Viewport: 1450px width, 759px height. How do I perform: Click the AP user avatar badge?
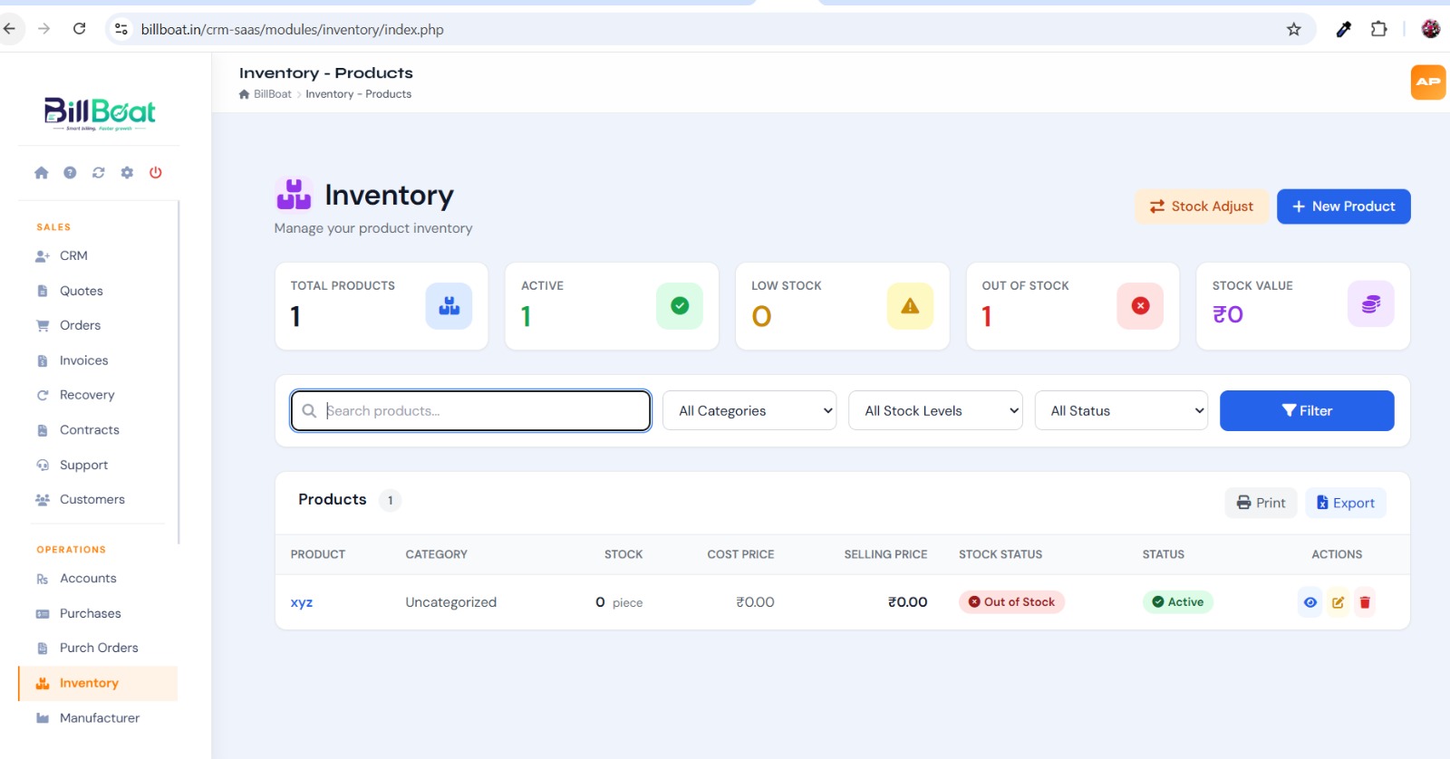tap(1428, 82)
